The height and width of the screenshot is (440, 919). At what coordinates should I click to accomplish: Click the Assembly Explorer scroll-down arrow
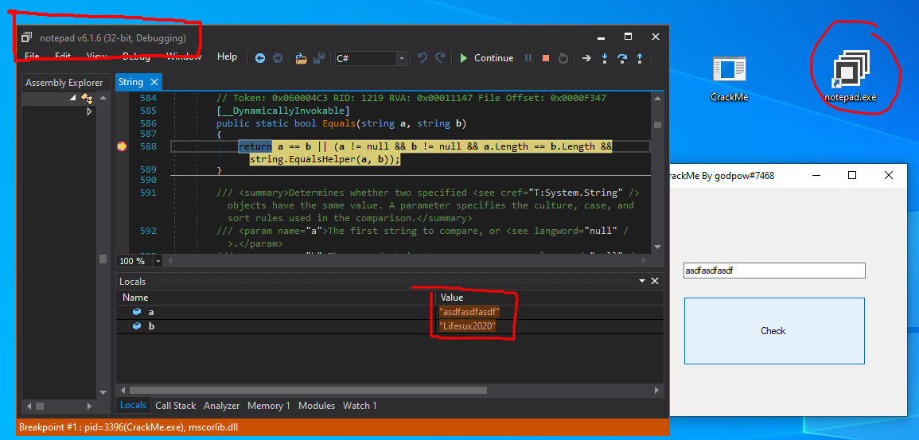(103, 392)
